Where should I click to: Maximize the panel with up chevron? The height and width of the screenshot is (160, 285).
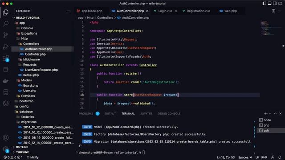275,113
